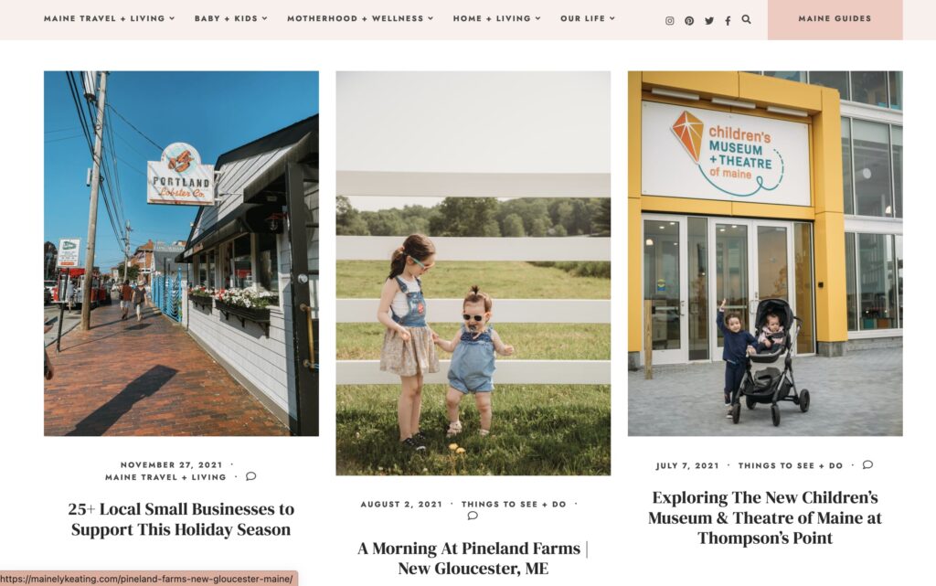Open 25+ Local Small Businesses article title

181,519
